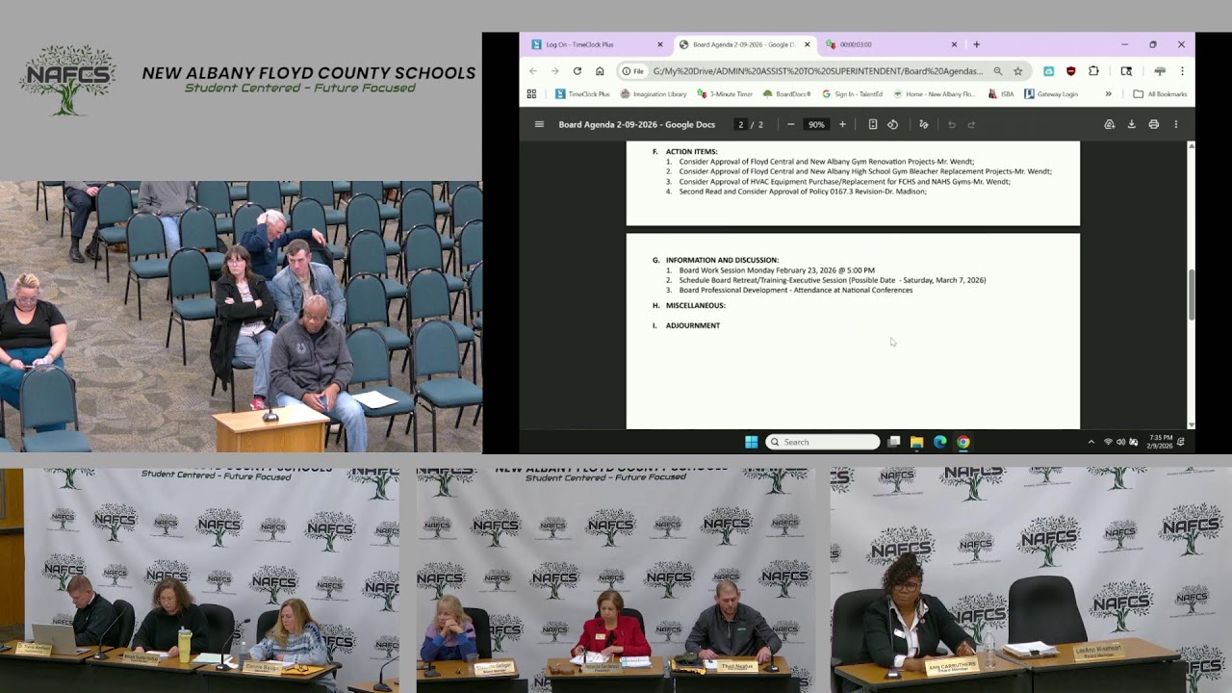1232x693 pixels.
Task: Click the File site info chip
Action: click(x=632, y=71)
